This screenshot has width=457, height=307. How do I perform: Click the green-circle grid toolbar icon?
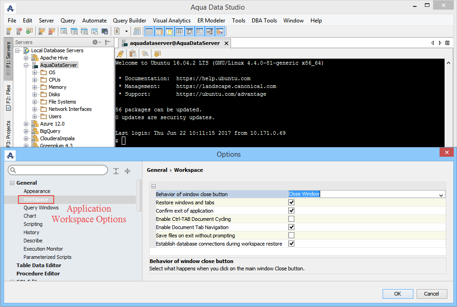(x=29, y=31)
